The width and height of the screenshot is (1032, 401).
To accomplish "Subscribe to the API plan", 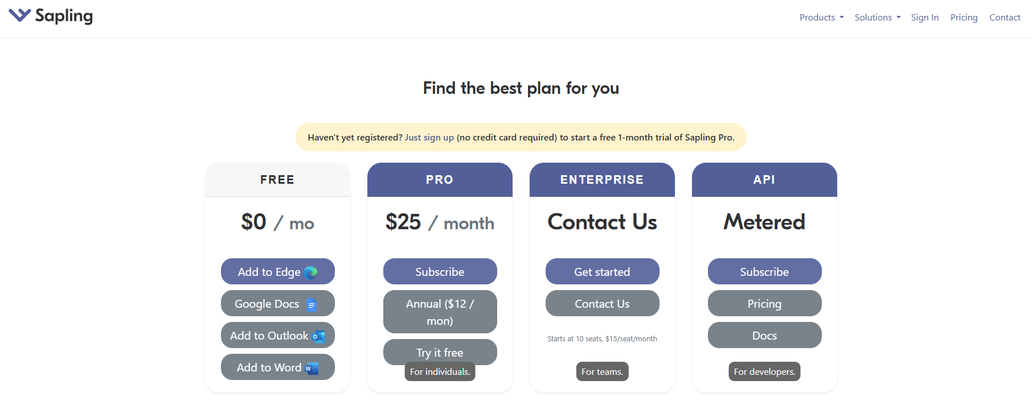I will [x=764, y=272].
